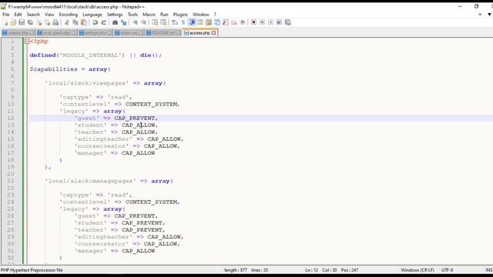Click the Copy toolbar icon
The image size is (493, 277).
(x=75, y=22)
